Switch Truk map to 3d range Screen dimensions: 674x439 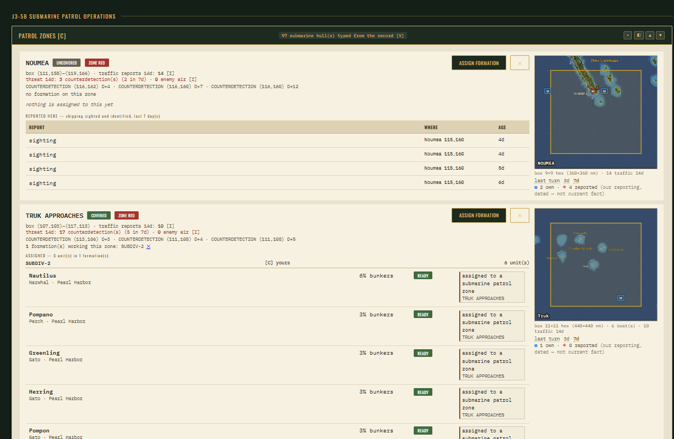(567, 339)
